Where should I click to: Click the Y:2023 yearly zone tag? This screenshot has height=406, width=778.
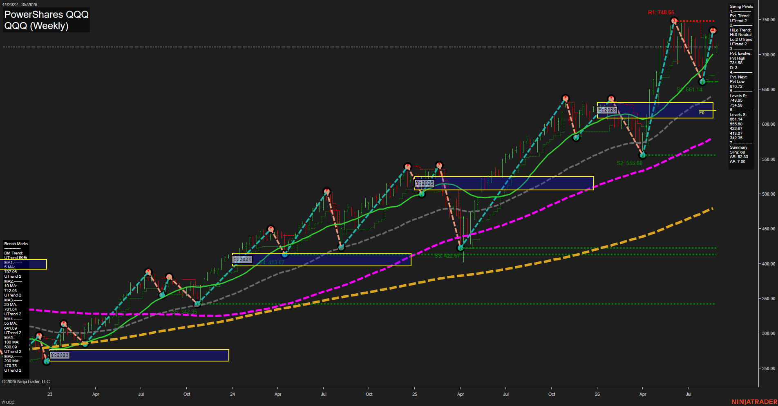[x=60, y=355]
